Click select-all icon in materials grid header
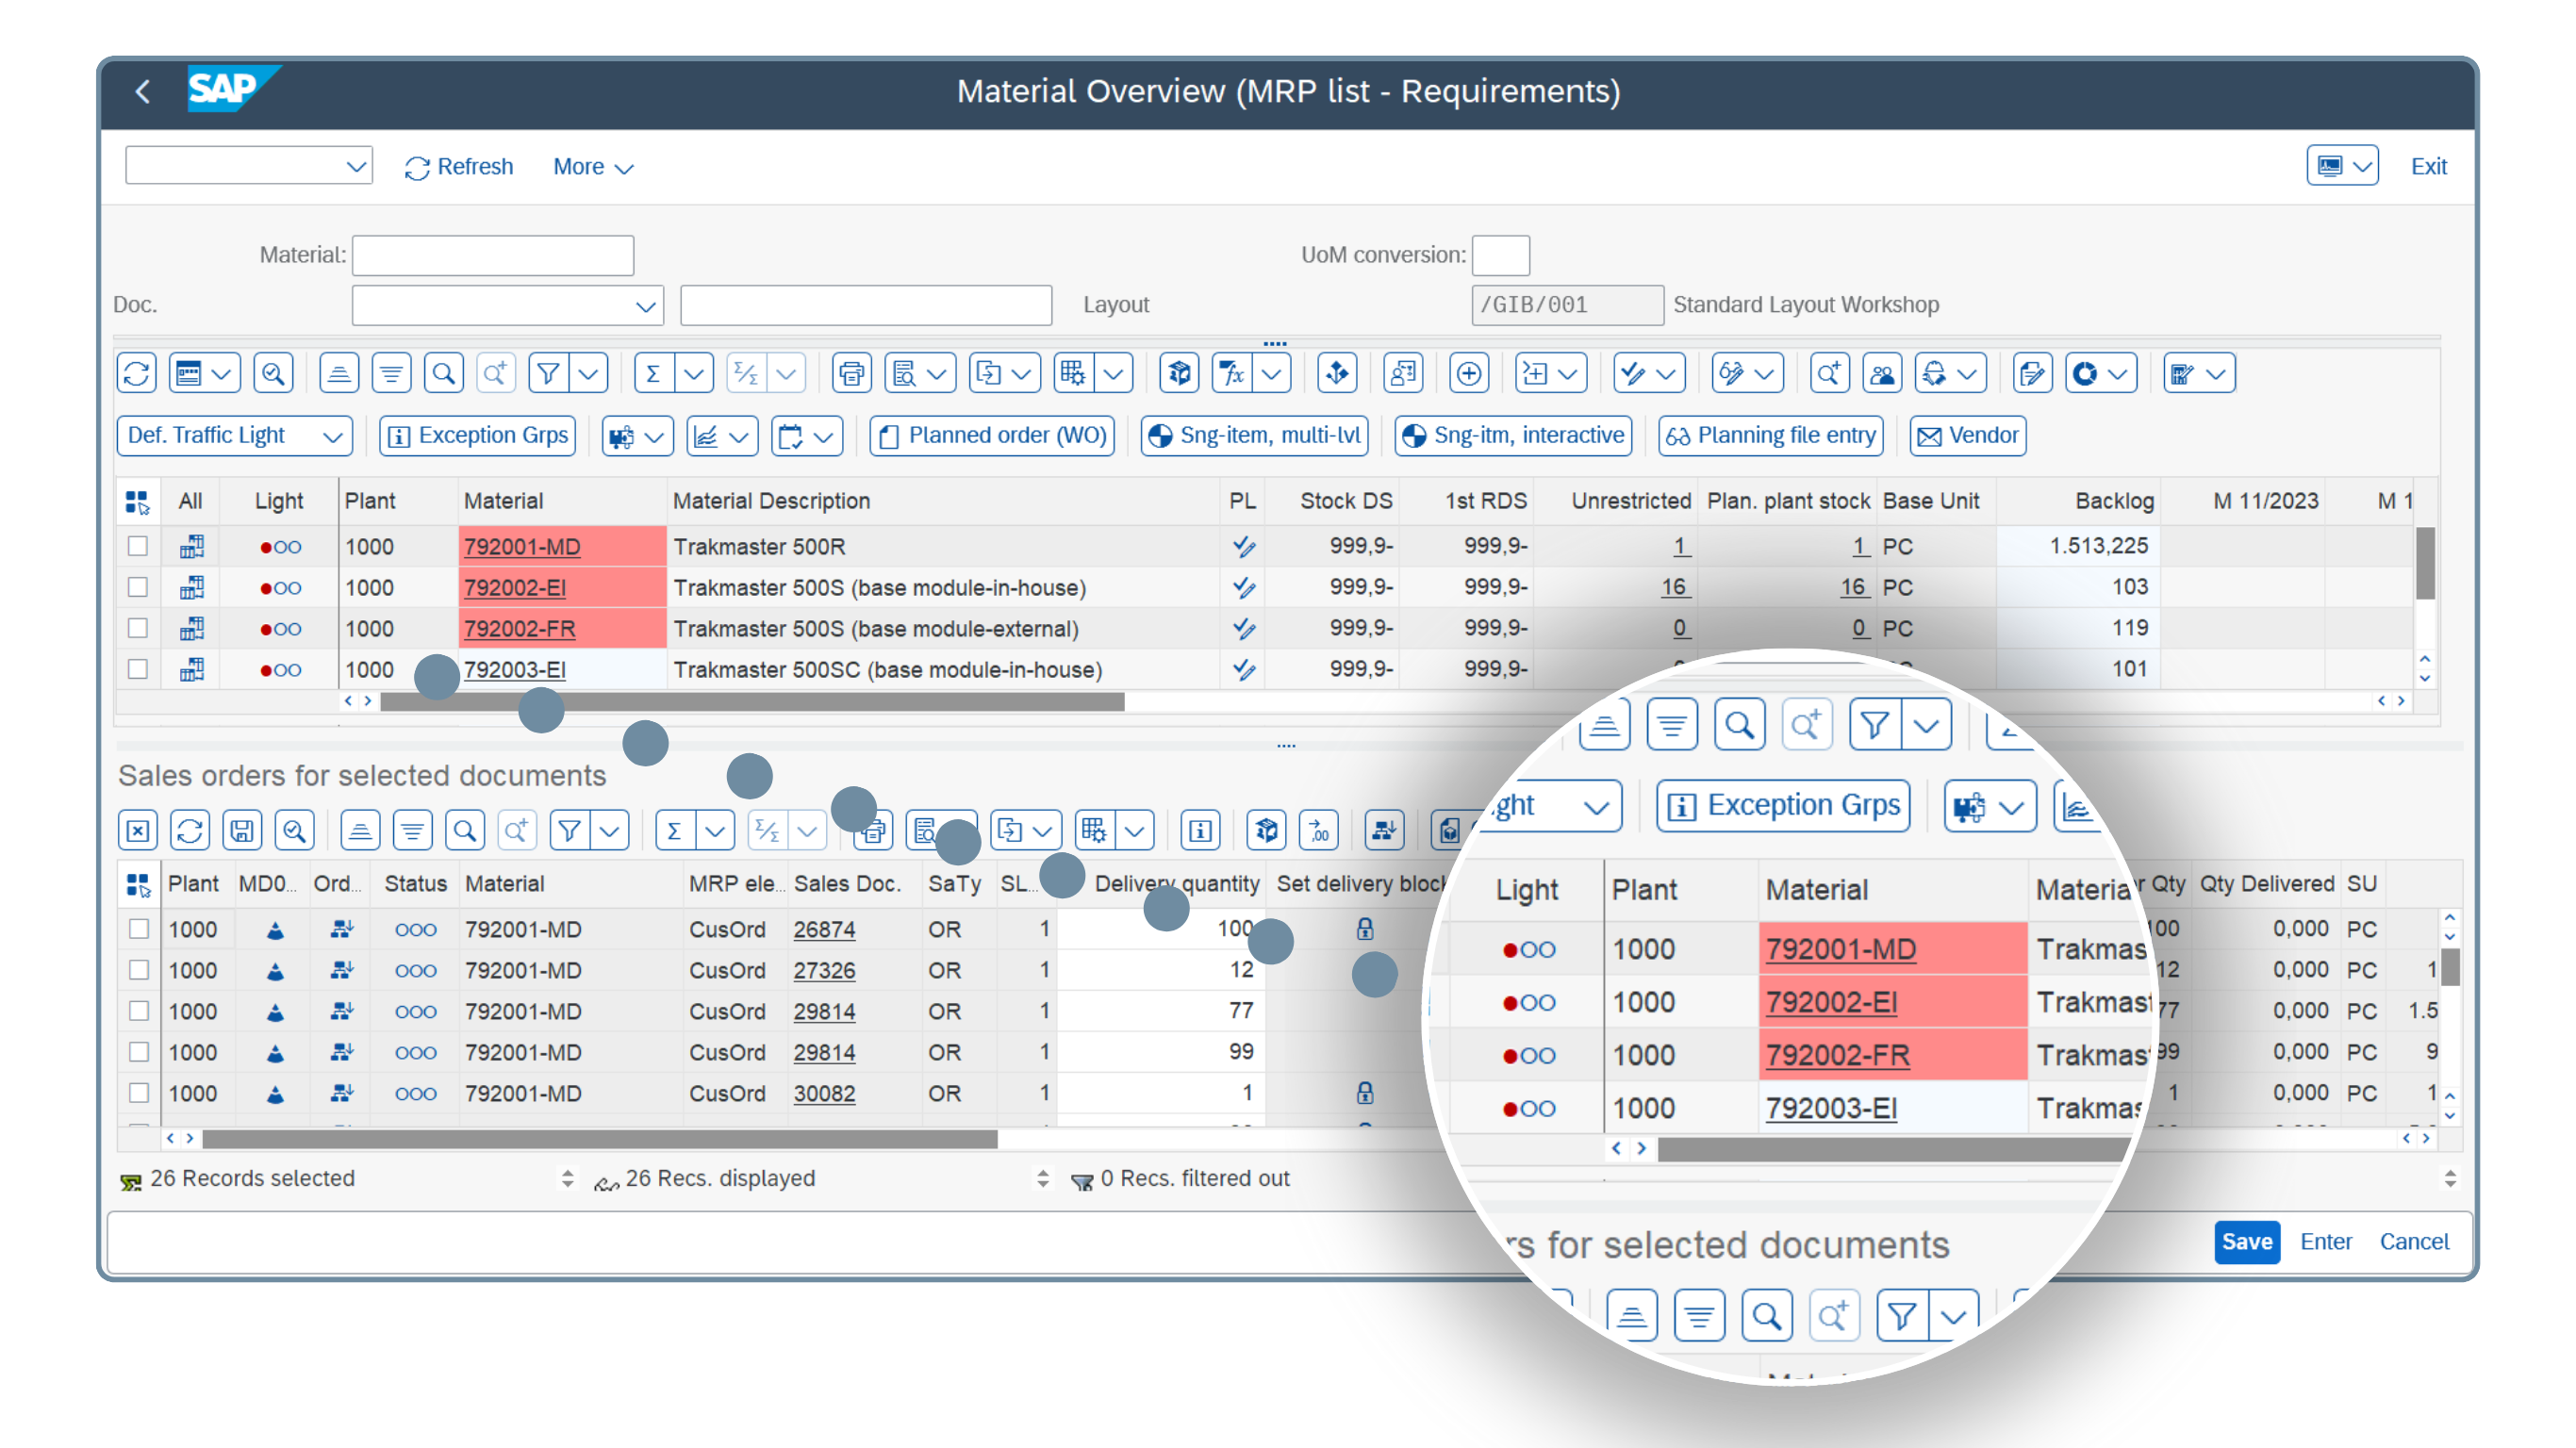This screenshot has height=1448, width=2576. tap(137, 501)
